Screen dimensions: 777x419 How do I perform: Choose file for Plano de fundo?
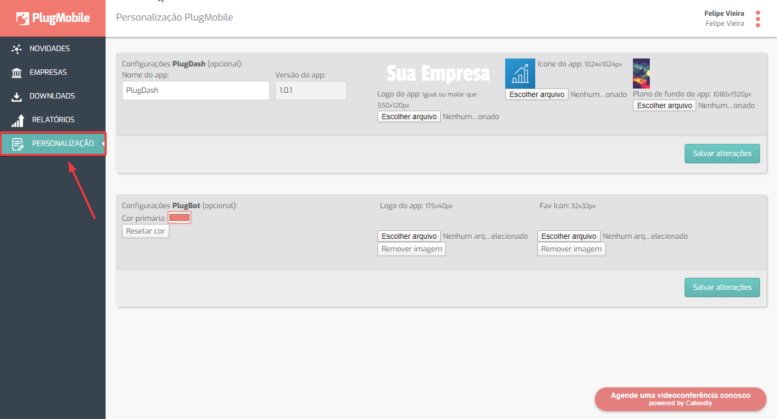click(665, 105)
